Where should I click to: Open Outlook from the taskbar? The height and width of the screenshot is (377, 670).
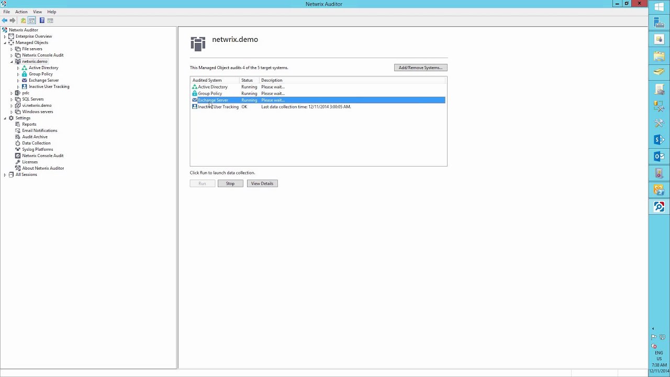coord(659,157)
